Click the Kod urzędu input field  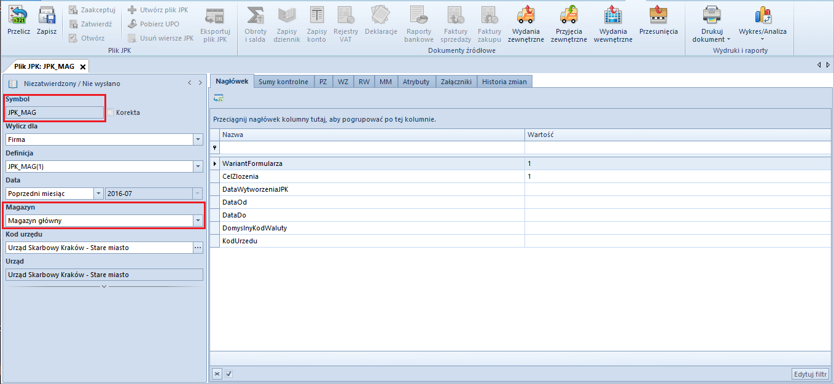(99, 248)
